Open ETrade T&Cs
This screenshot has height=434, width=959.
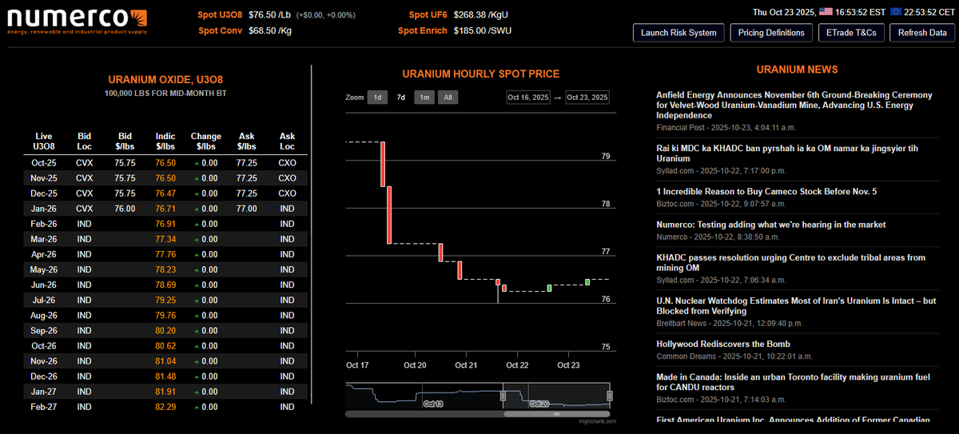[x=852, y=33]
